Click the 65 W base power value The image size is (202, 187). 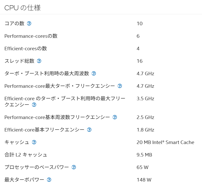[x=143, y=167]
